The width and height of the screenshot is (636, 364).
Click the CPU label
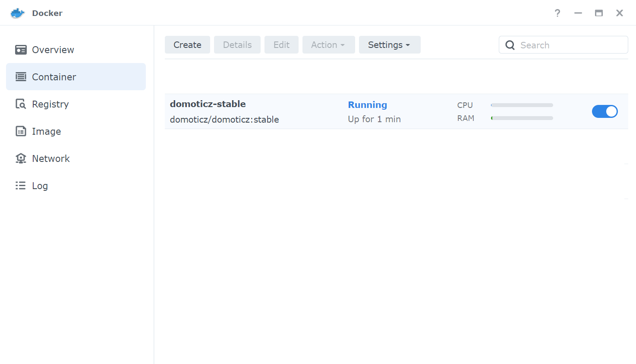(465, 105)
